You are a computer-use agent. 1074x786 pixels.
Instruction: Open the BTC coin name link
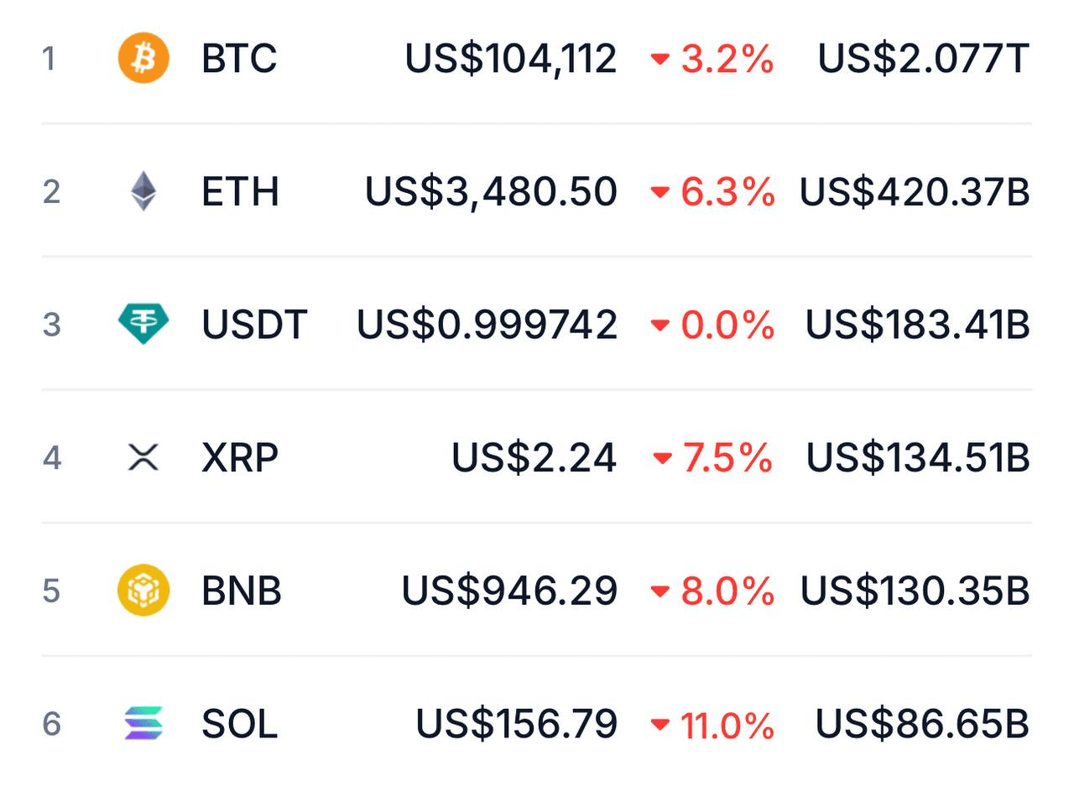(239, 59)
